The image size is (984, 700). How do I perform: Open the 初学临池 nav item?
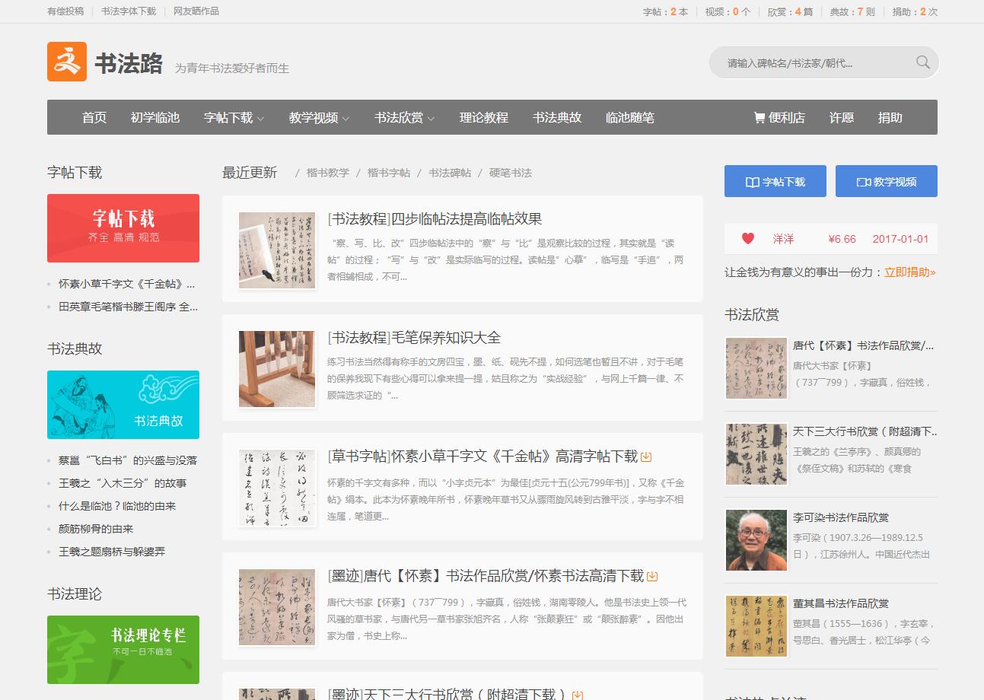(x=155, y=117)
